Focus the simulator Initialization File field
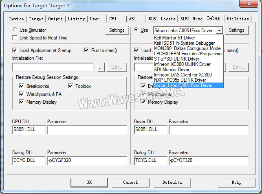The image size is (262, 194). point(53,68)
